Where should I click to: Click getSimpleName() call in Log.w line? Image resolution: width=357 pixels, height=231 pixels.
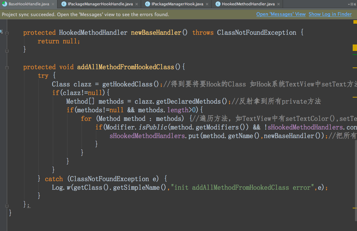(140, 188)
